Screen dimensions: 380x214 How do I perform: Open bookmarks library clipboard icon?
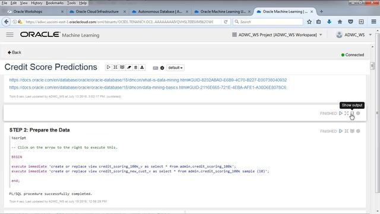(x=318, y=22)
